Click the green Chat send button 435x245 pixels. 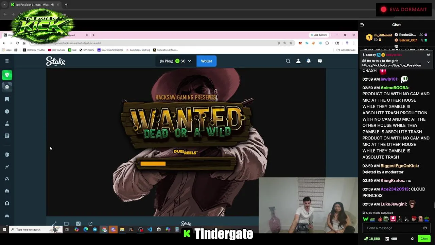424,239
